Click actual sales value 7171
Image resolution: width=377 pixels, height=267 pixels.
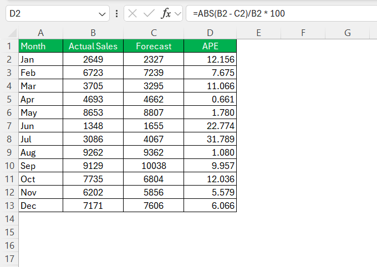point(93,206)
